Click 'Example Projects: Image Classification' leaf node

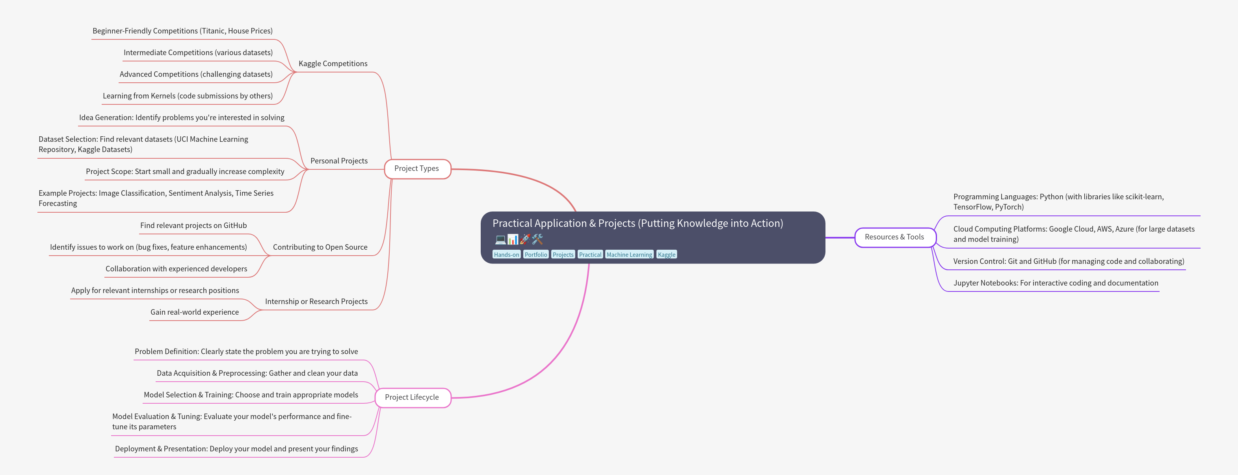(x=156, y=198)
